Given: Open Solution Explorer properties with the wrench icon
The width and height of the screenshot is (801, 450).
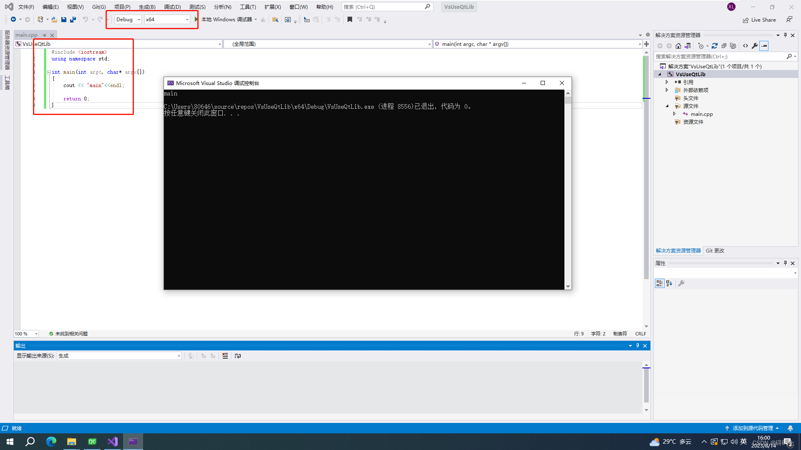Looking at the screenshot, I should (x=755, y=46).
